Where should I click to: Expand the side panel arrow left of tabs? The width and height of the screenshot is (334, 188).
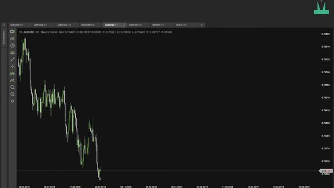coord(4,25)
